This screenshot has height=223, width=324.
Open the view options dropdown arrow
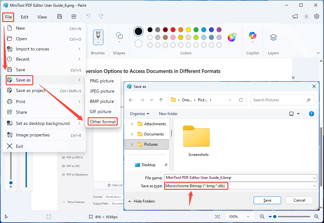click(298, 114)
